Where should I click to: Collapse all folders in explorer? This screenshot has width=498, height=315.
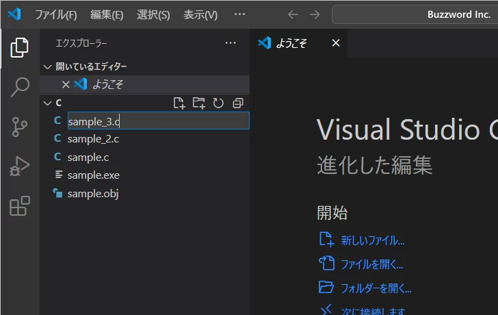[x=238, y=103]
